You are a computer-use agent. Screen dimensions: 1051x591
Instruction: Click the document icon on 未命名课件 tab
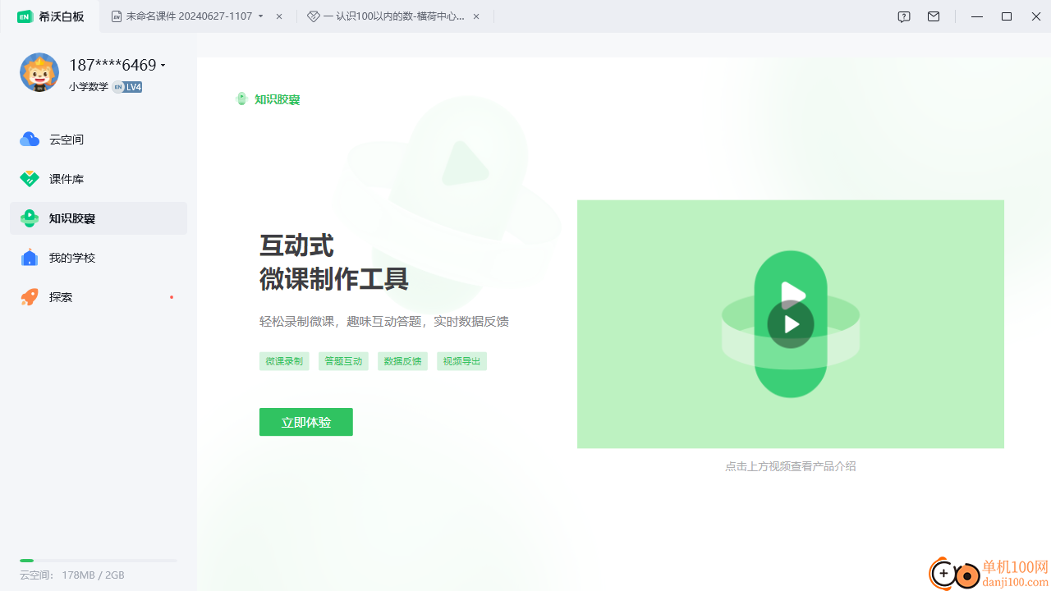pyautogui.click(x=117, y=16)
